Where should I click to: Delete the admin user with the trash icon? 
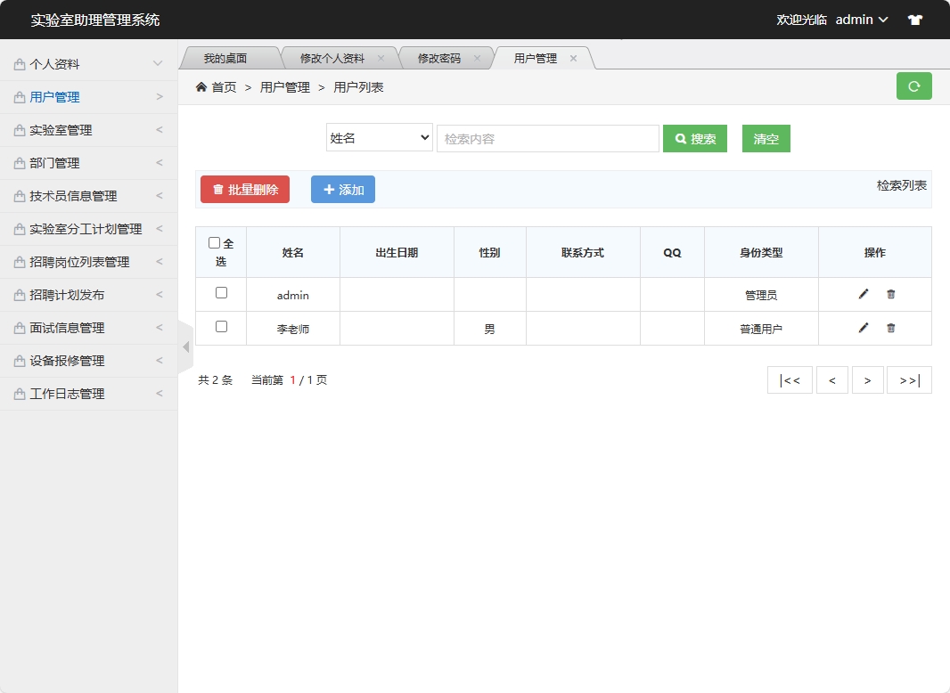(889, 294)
